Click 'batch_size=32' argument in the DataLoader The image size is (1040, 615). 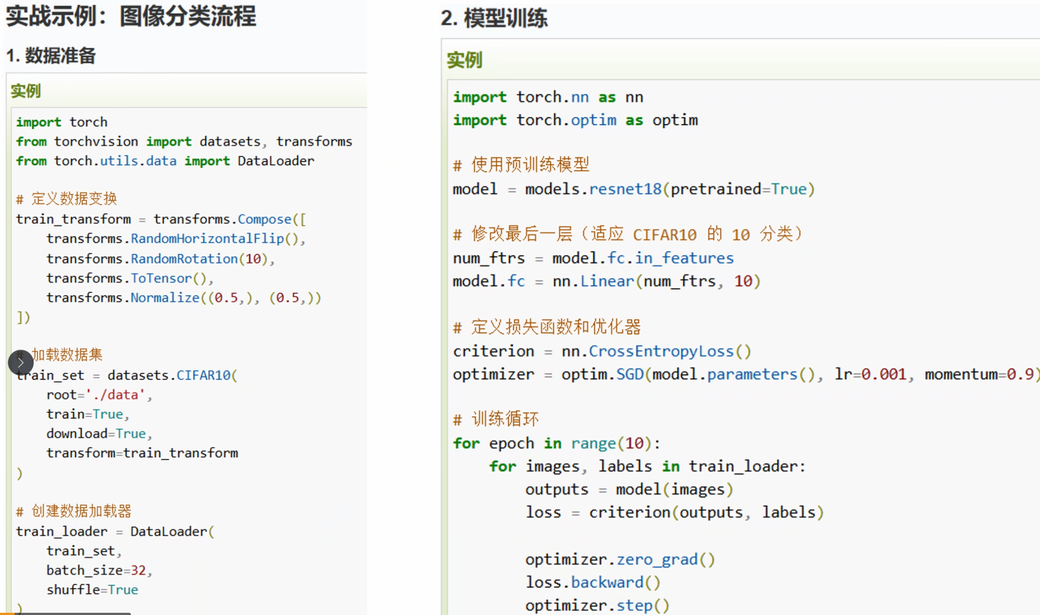coord(96,570)
